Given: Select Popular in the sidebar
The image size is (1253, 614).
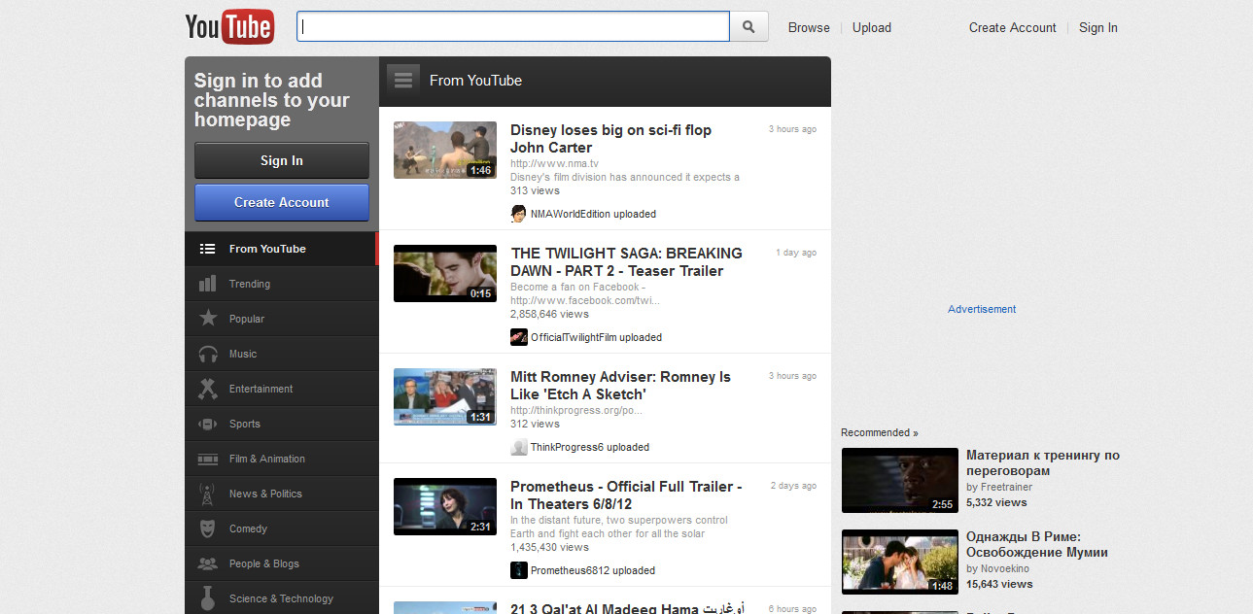Looking at the screenshot, I should (281, 319).
